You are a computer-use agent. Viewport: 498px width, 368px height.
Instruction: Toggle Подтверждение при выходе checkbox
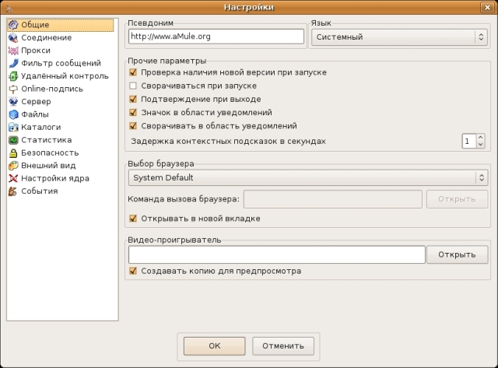click(133, 99)
